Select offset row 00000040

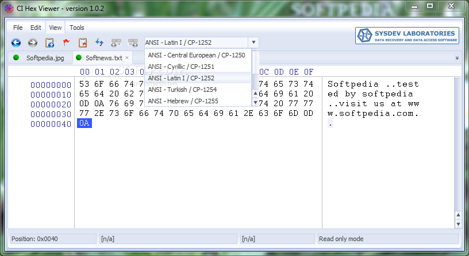(x=51, y=124)
